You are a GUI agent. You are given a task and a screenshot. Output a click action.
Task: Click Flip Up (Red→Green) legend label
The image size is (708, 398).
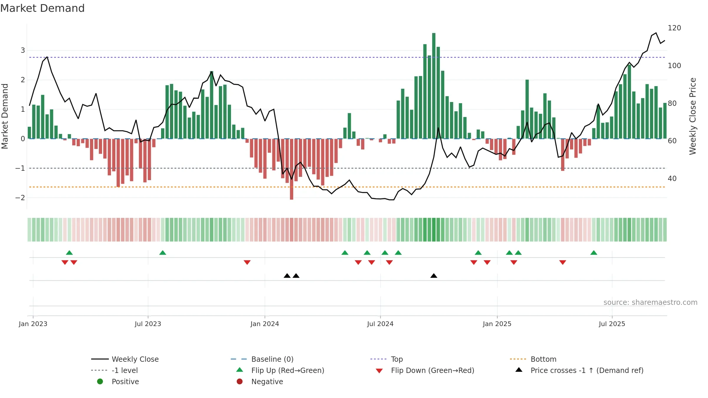tap(288, 370)
